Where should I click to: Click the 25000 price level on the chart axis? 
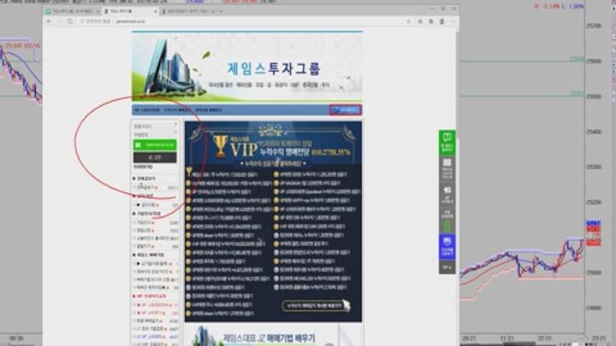point(594,273)
